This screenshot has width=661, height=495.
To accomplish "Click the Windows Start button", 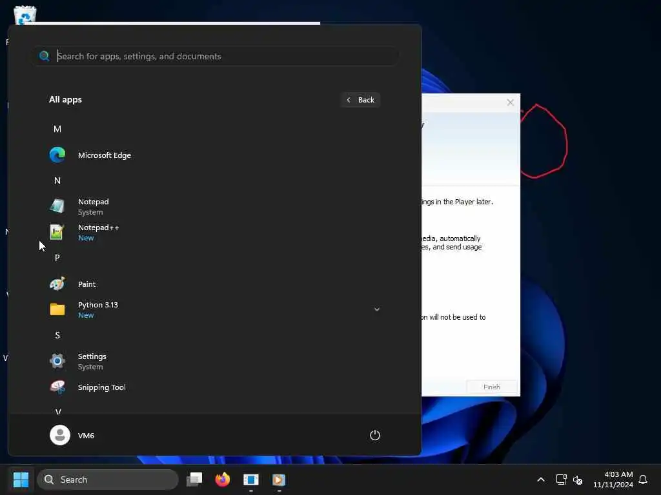I will click(21, 480).
